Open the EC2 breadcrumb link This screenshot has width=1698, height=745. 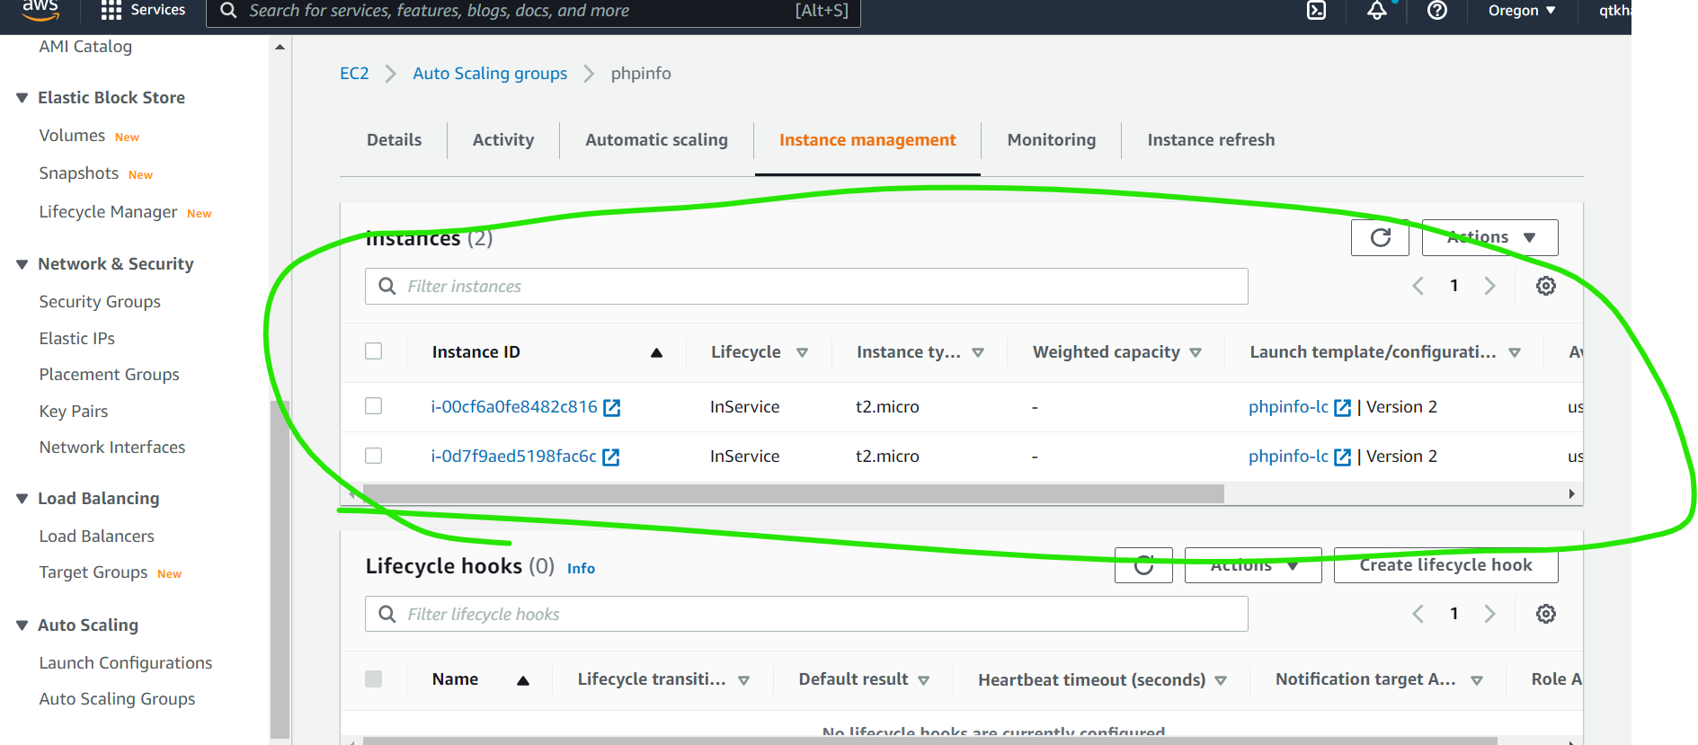click(x=354, y=74)
